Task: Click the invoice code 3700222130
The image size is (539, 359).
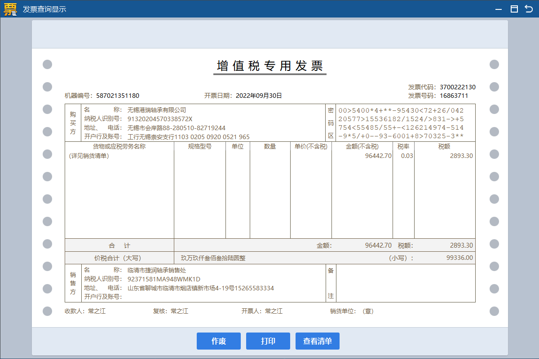Action: tap(457, 87)
